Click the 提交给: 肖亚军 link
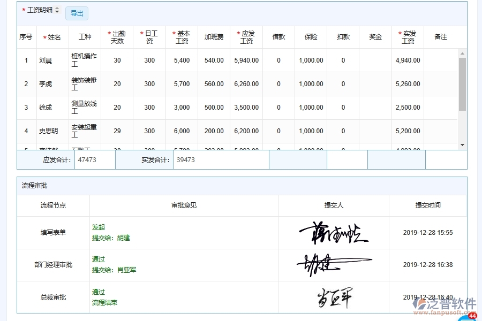 tap(113, 270)
